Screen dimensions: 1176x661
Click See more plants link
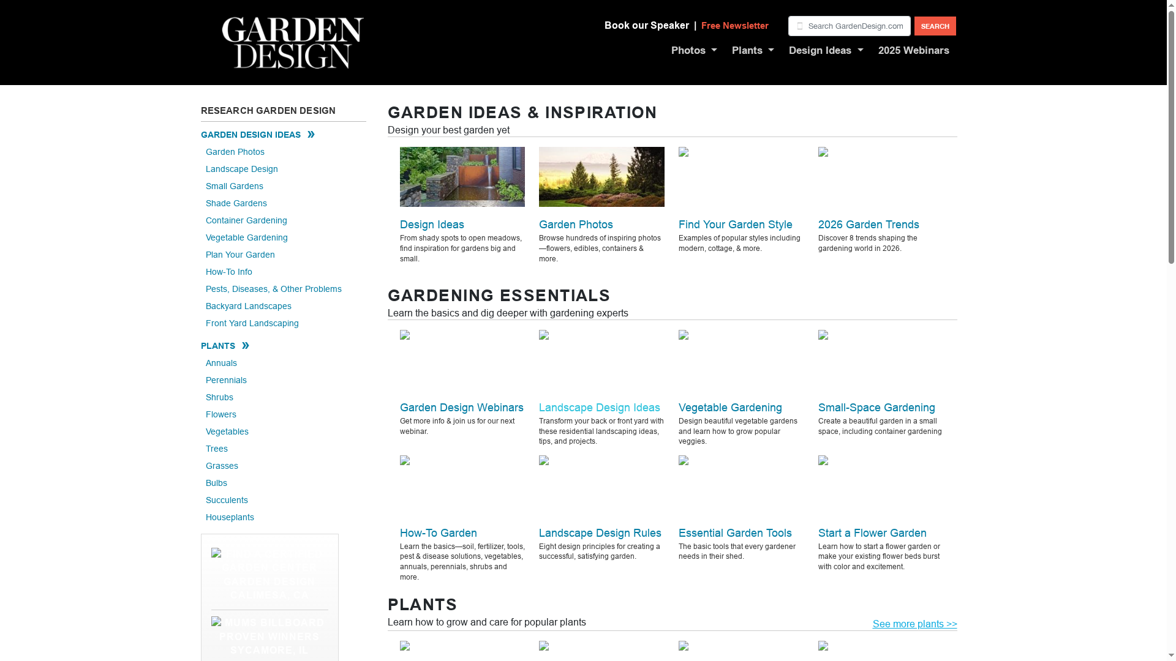coord(914,624)
